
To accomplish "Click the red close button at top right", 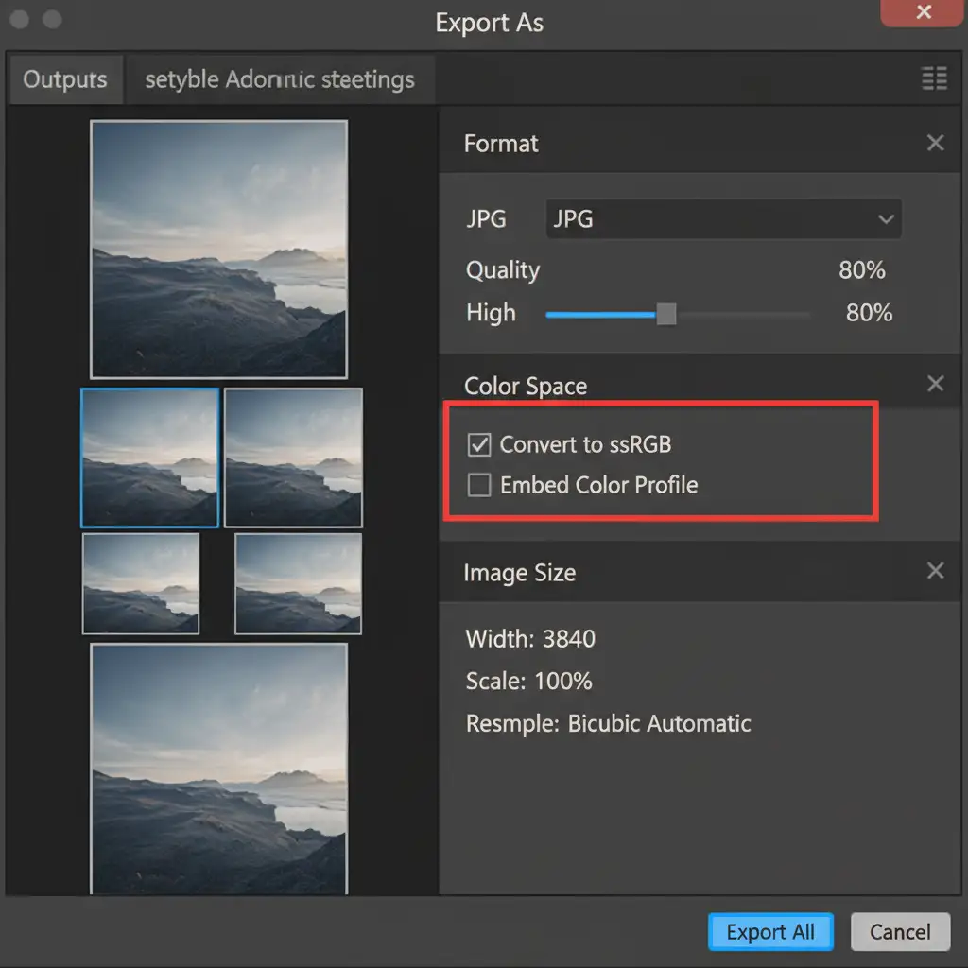I will click(924, 12).
